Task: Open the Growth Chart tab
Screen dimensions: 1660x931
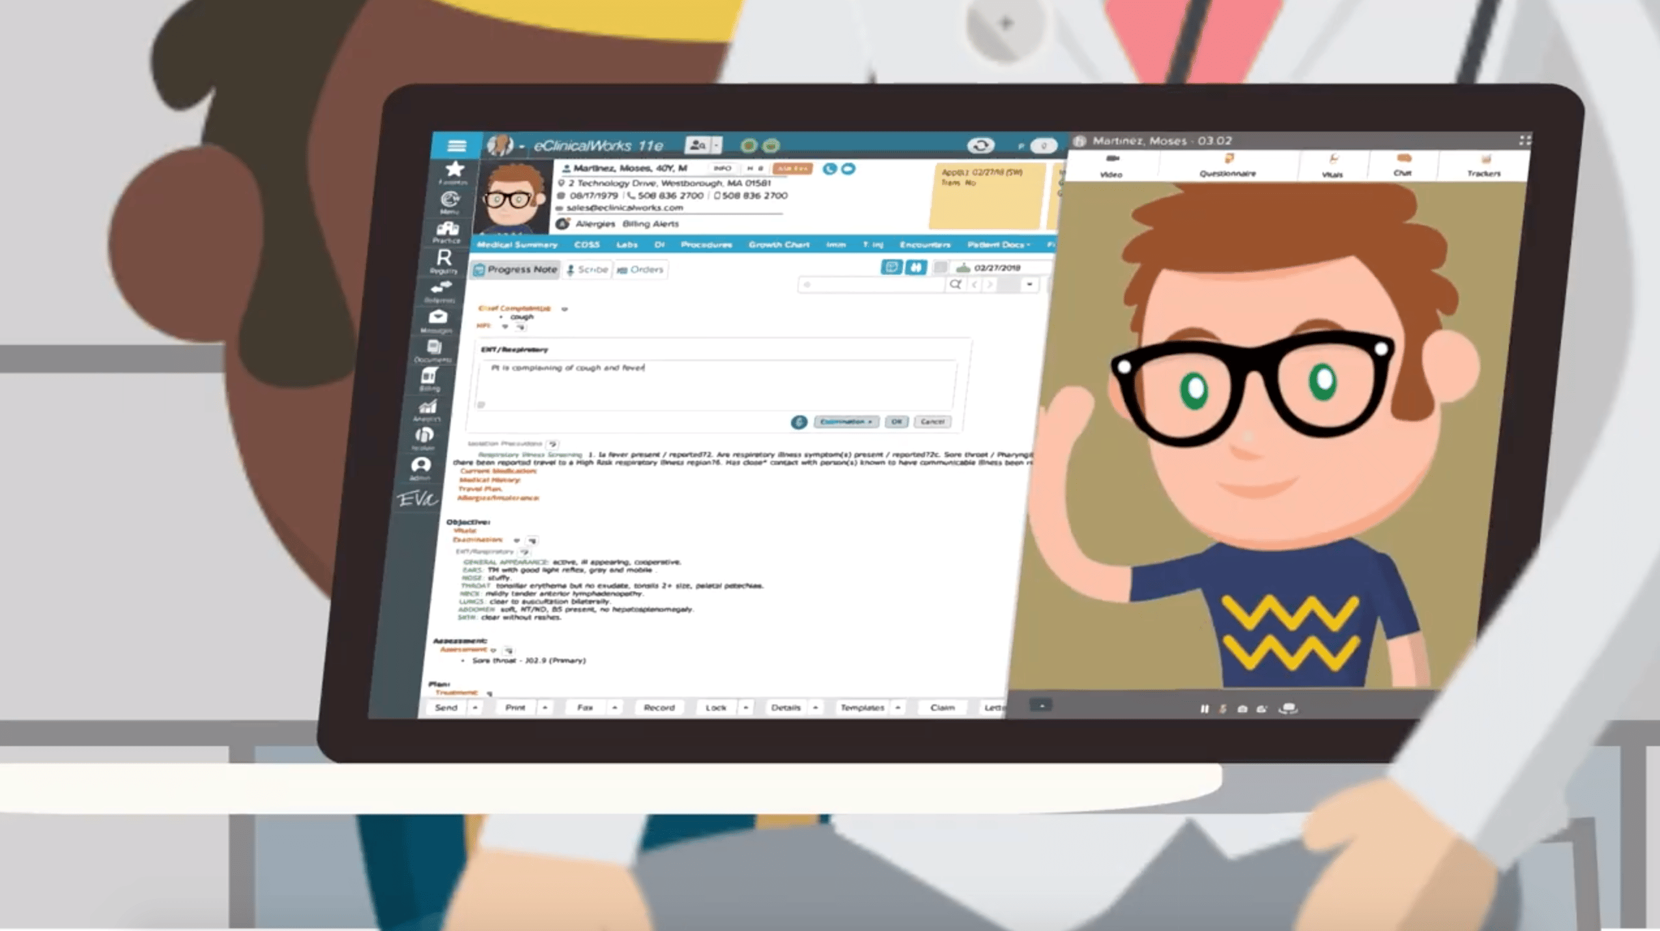Action: pyautogui.click(x=779, y=245)
